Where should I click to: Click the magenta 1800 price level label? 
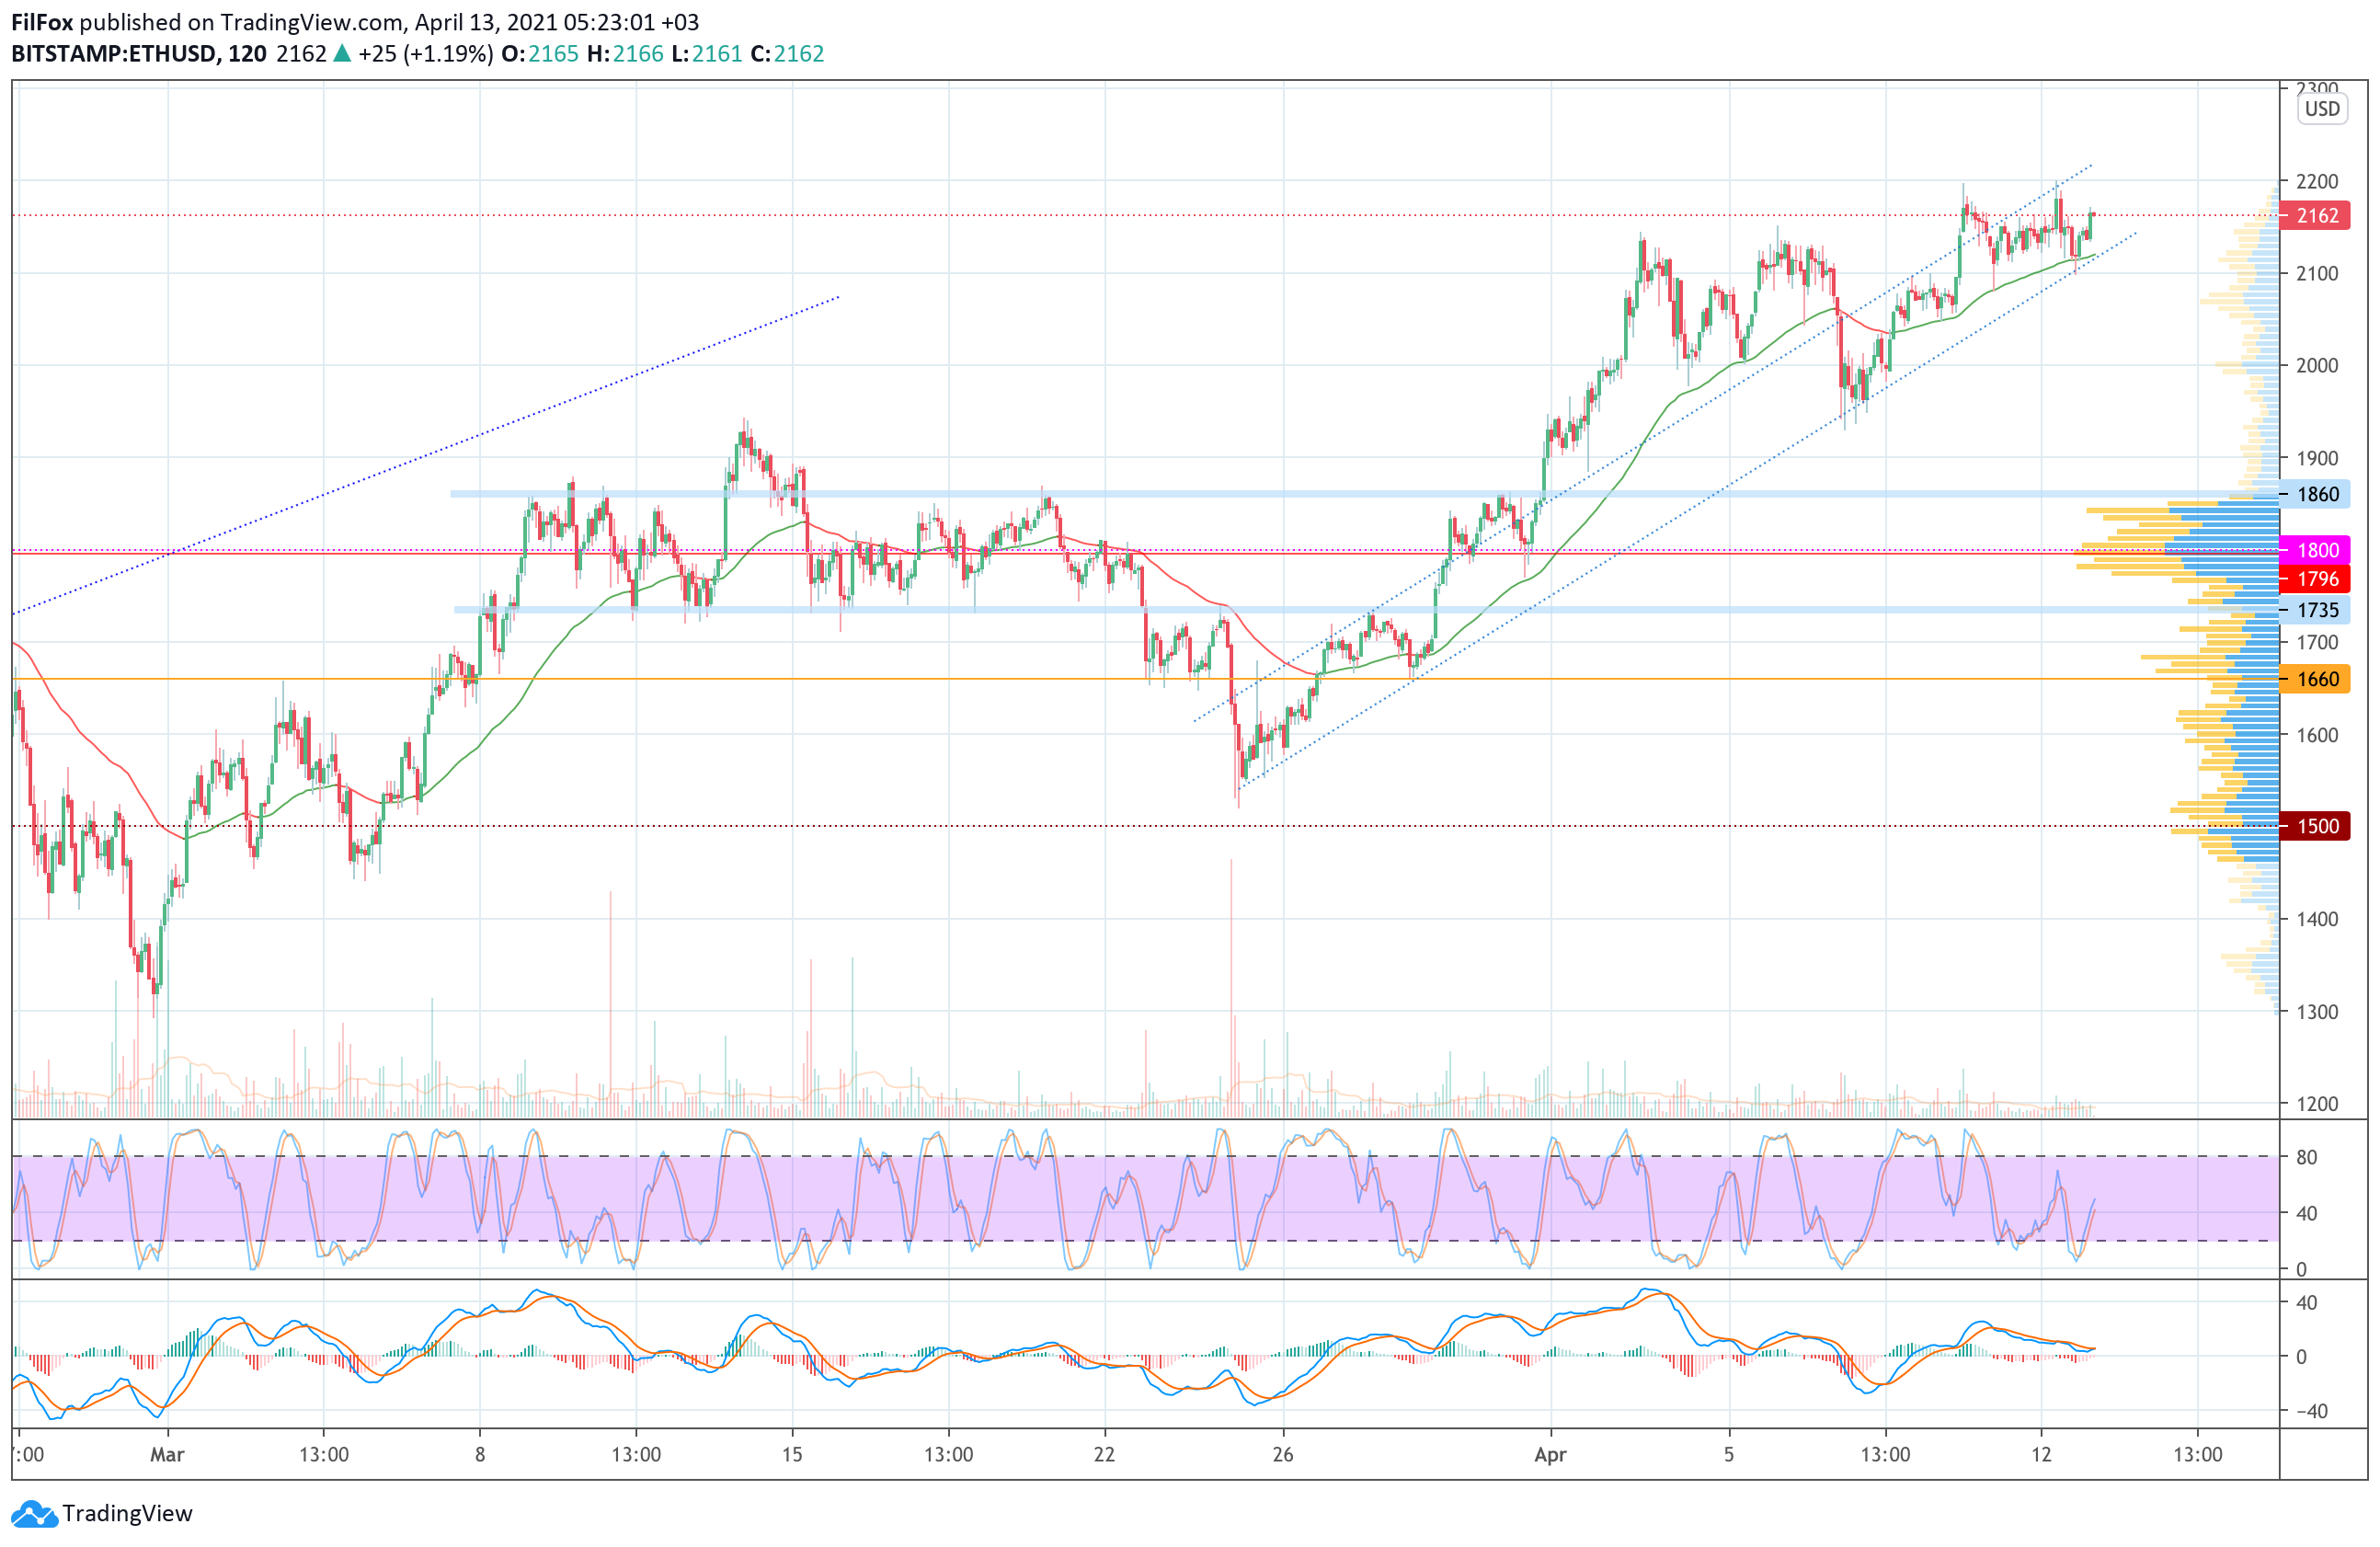(2316, 550)
